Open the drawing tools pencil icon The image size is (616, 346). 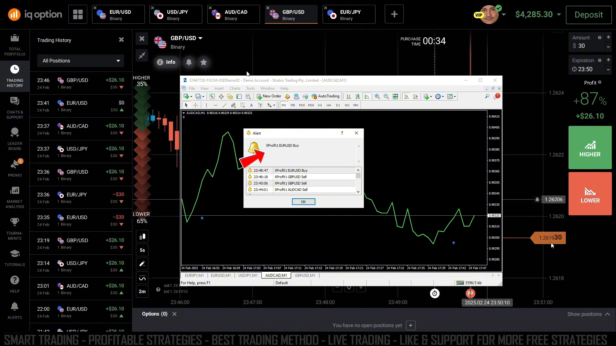click(142, 264)
